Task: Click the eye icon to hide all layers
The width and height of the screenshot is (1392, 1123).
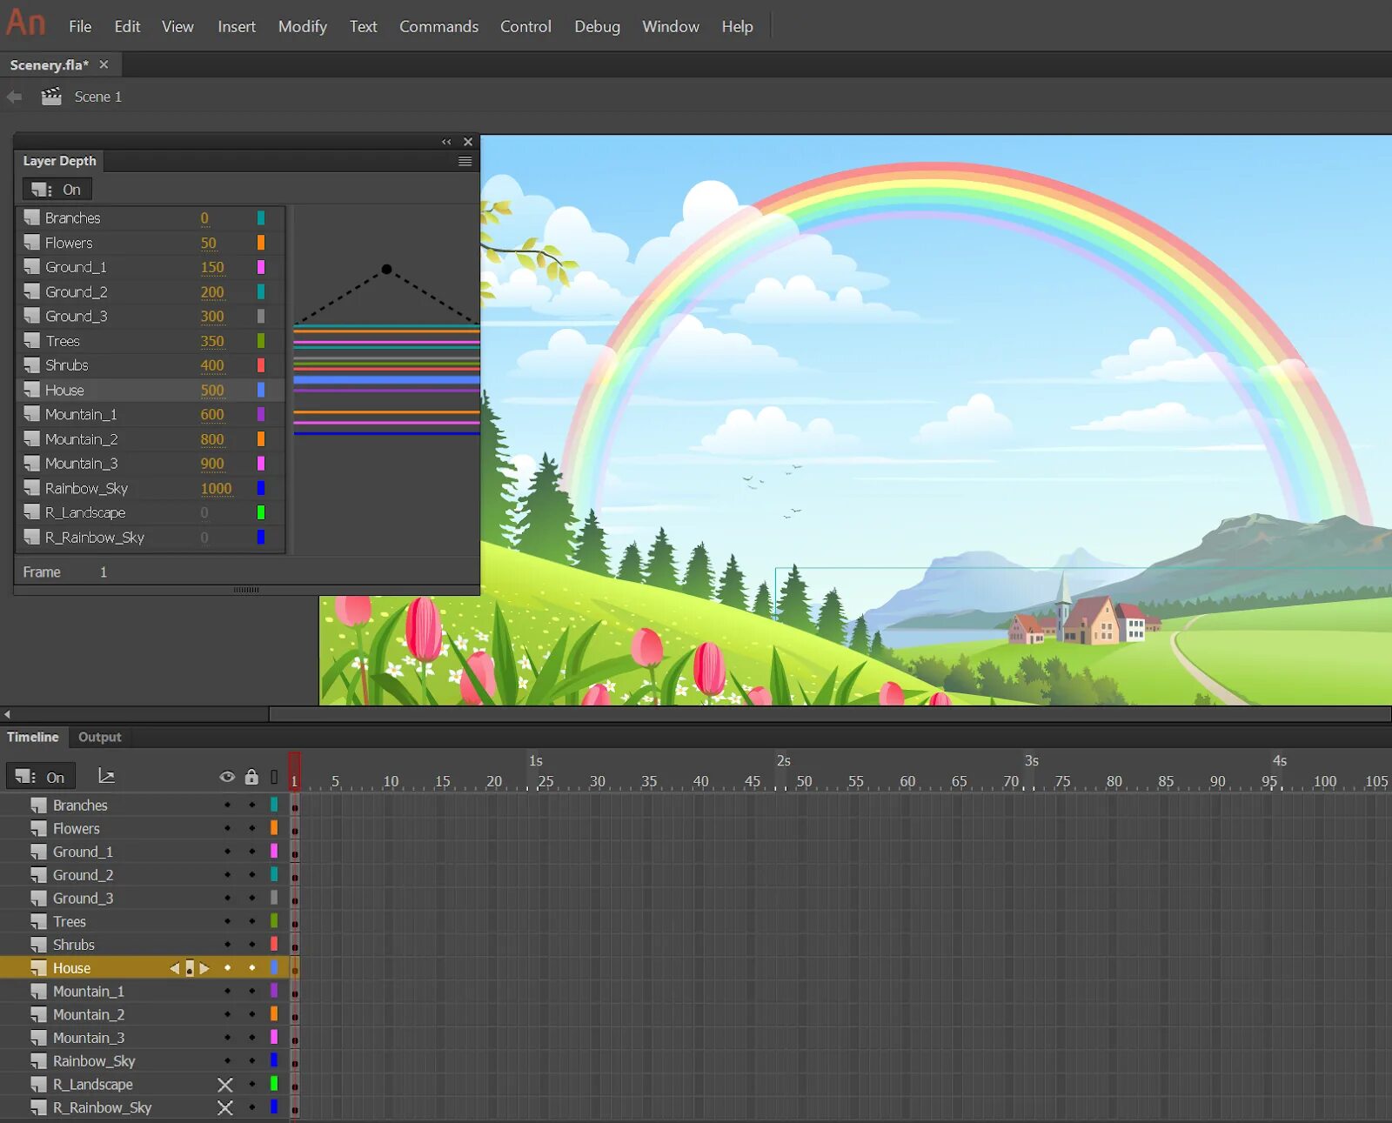Action: tap(227, 776)
